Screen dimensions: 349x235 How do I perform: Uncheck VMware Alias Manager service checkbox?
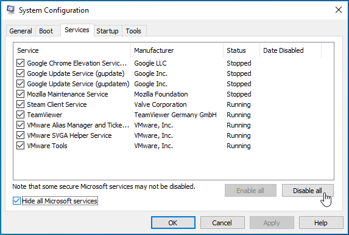coord(20,125)
